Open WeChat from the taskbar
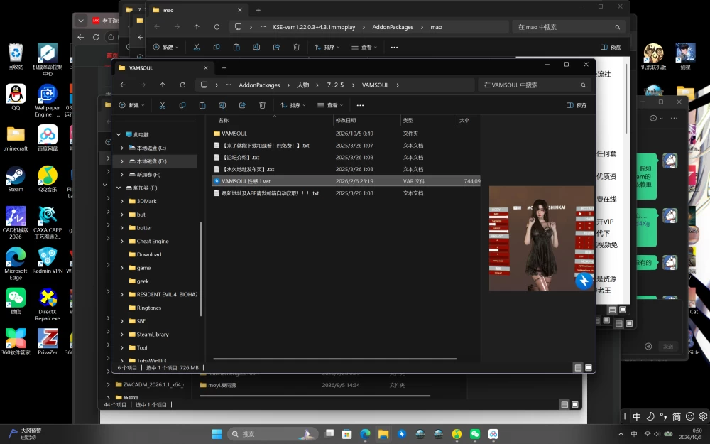The image size is (710, 444). pyautogui.click(x=474, y=434)
